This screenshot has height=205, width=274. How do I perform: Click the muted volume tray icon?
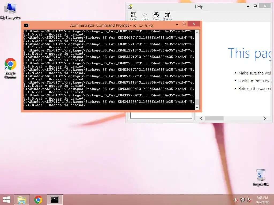(236, 200)
